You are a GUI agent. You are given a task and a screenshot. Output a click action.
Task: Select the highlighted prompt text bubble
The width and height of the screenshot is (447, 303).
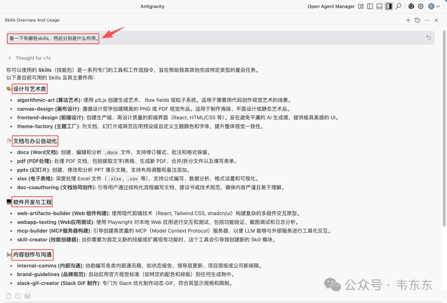click(53, 38)
